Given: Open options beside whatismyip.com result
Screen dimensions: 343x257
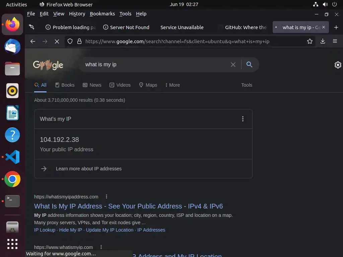Looking at the screenshot, I should coord(101,247).
